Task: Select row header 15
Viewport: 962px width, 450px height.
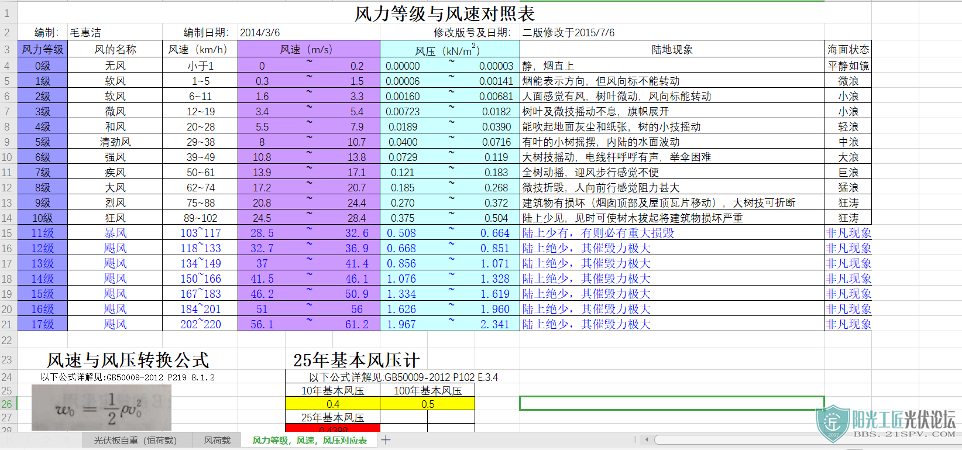Action: (x=8, y=233)
